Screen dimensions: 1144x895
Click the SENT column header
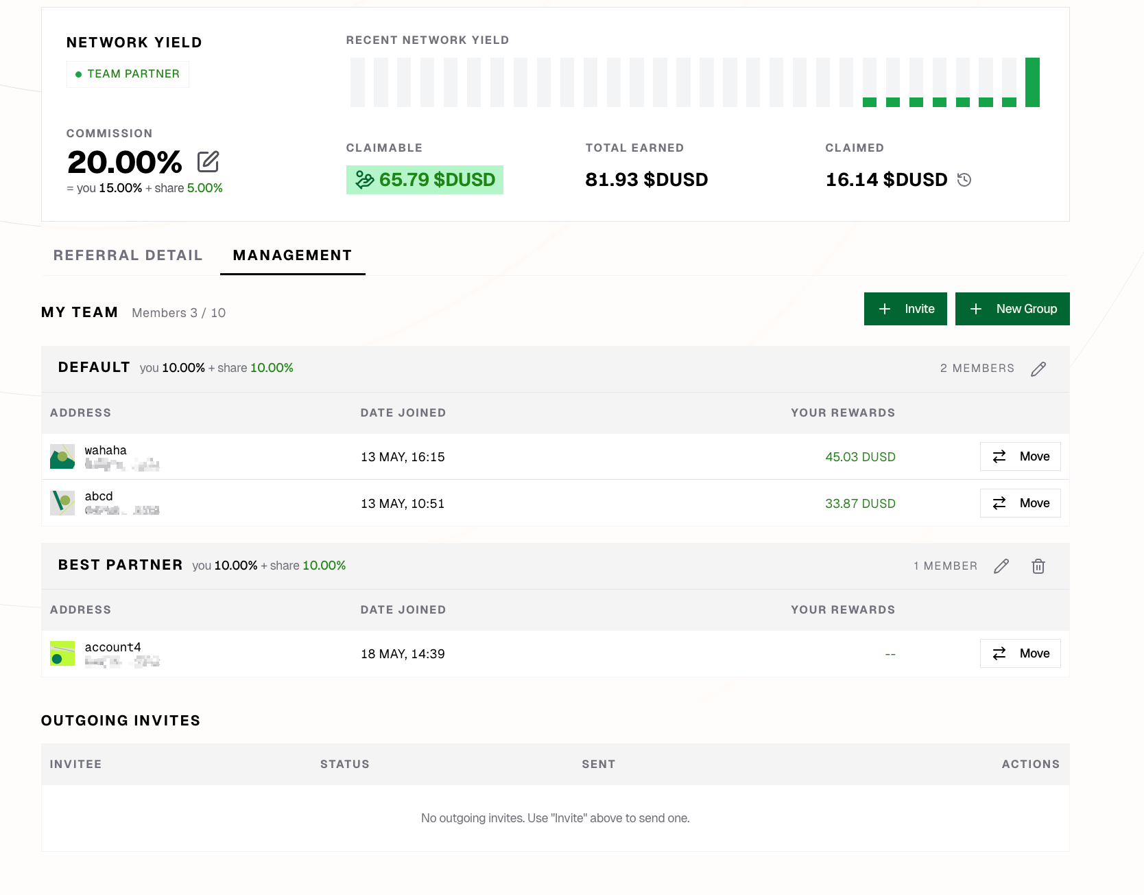pos(599,765)
